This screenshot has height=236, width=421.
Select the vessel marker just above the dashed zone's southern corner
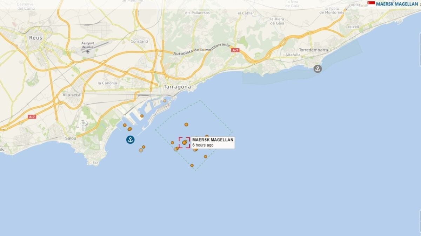(x=206, y=157)
